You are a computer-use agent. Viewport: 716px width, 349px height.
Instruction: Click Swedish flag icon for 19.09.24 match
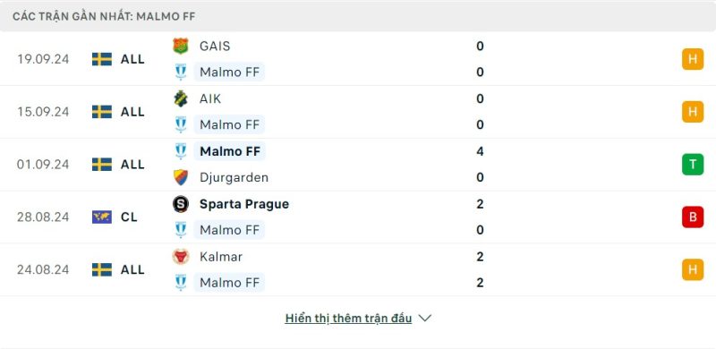coord(102,59)
